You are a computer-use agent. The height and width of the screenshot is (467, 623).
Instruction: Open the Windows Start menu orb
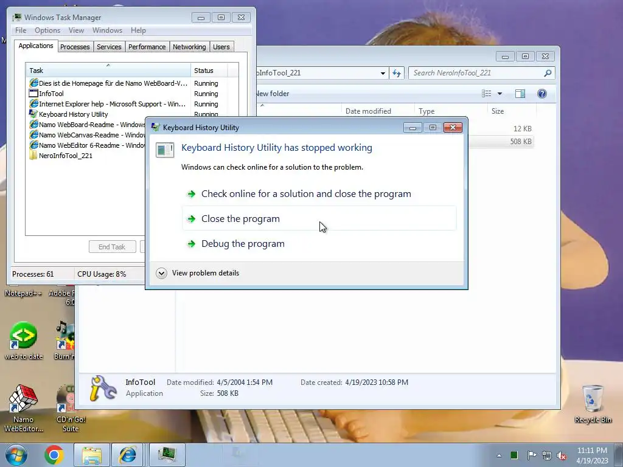16,455
